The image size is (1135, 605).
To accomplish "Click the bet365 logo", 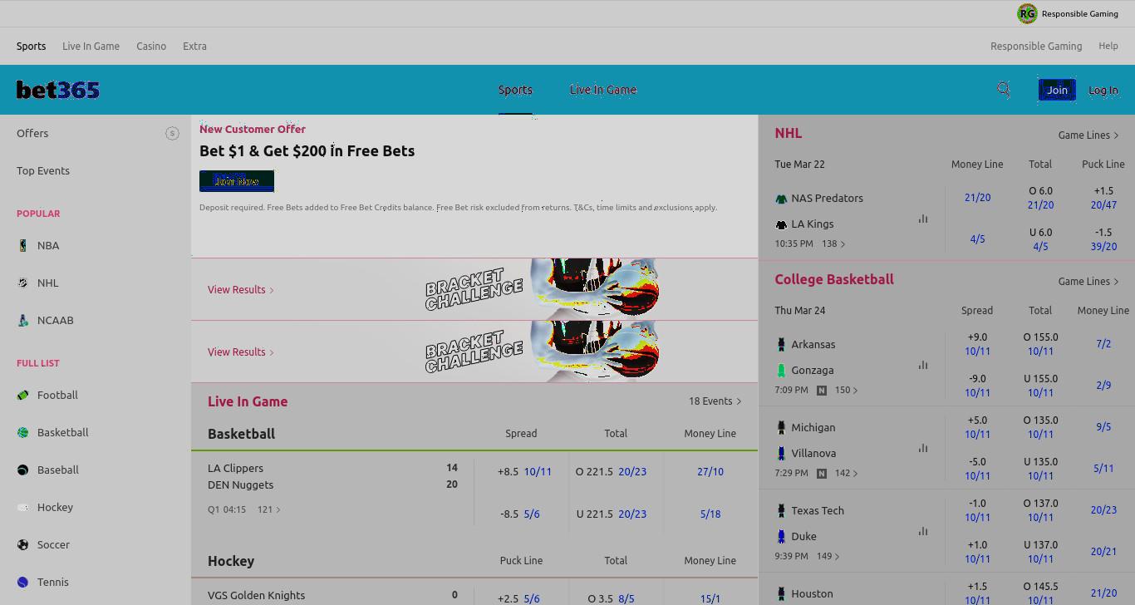I will tap(58, 90).
